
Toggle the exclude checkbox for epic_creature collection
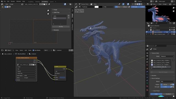170,30
